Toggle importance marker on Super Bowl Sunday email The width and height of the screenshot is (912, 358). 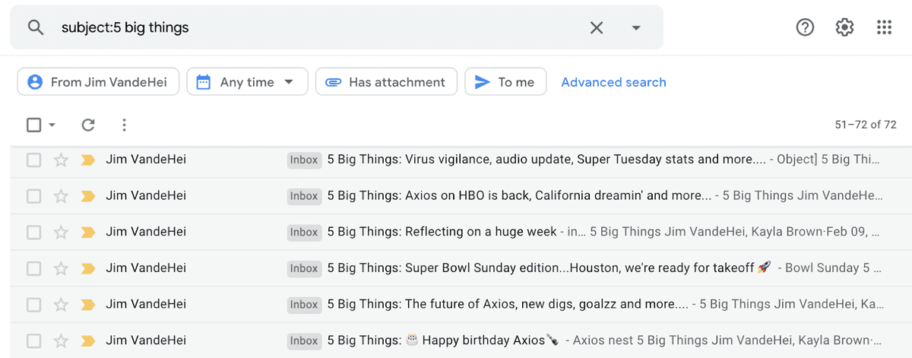point(87,268)
